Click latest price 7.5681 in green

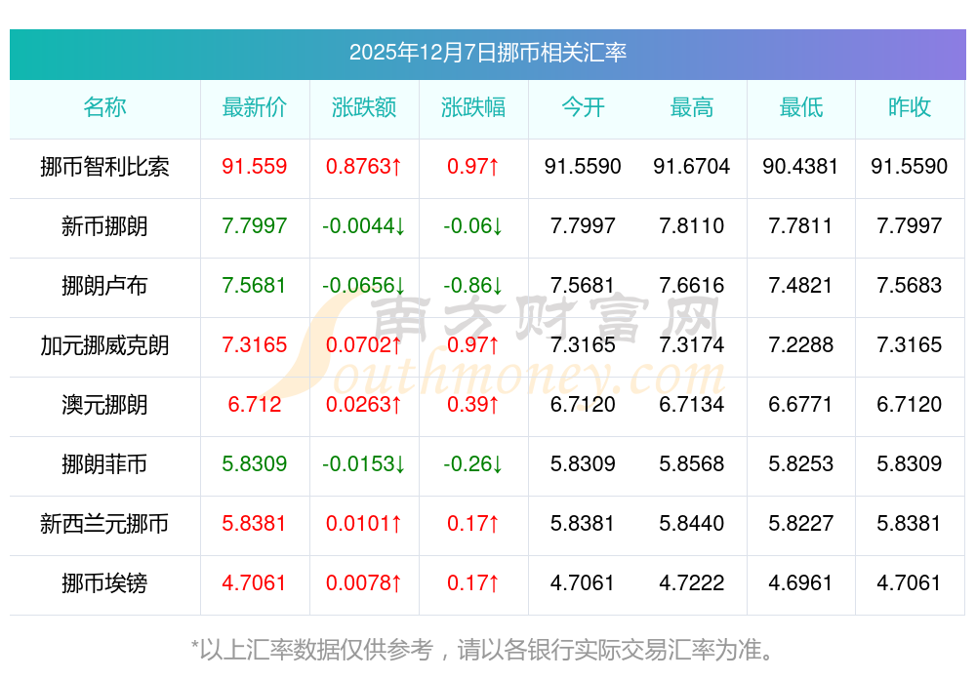[254, 286]
